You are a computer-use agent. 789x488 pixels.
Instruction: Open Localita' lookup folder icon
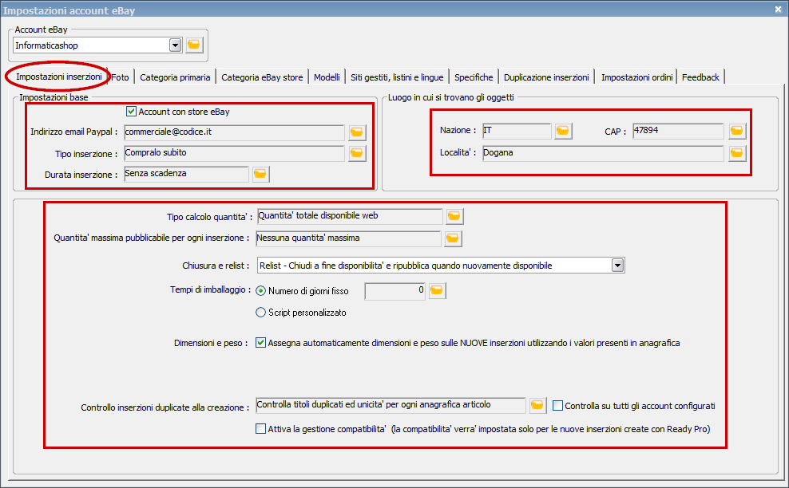pos(736,153)
